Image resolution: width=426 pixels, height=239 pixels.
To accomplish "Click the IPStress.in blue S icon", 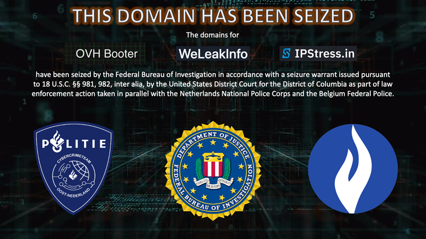I will click(286, 53).
